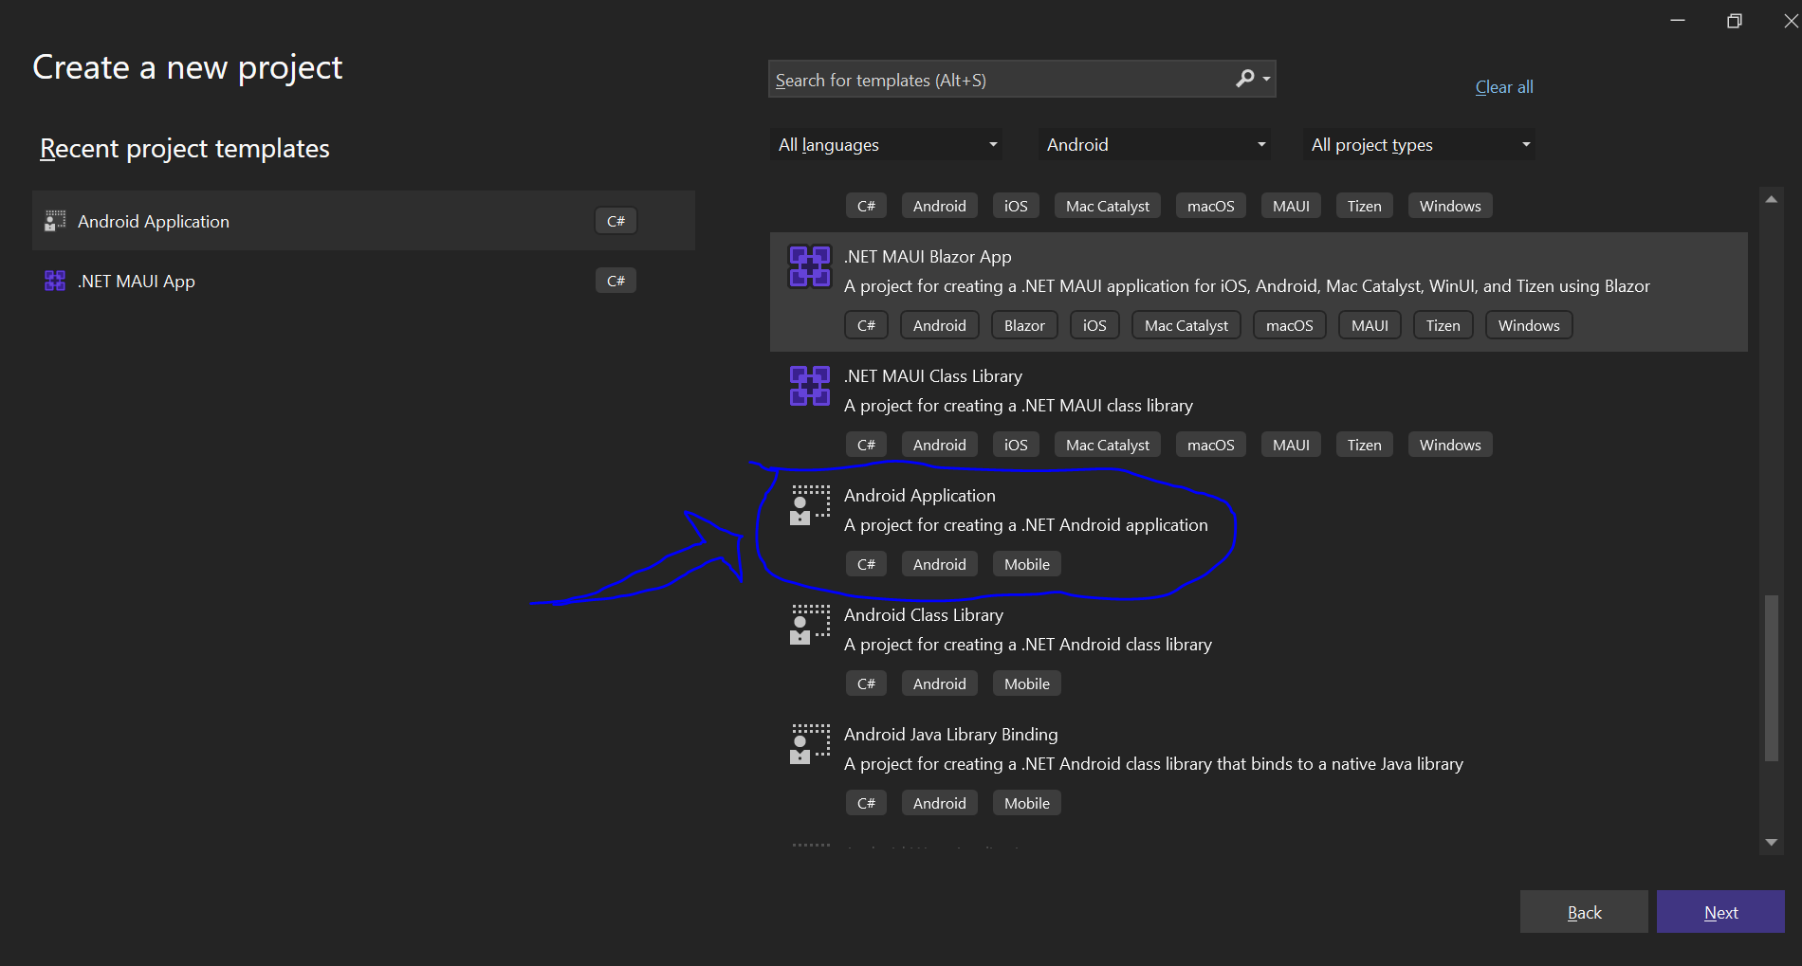Click the Android Class Library icon
This screenshot has width=1802, height=966.
click(x=809, y=625)
